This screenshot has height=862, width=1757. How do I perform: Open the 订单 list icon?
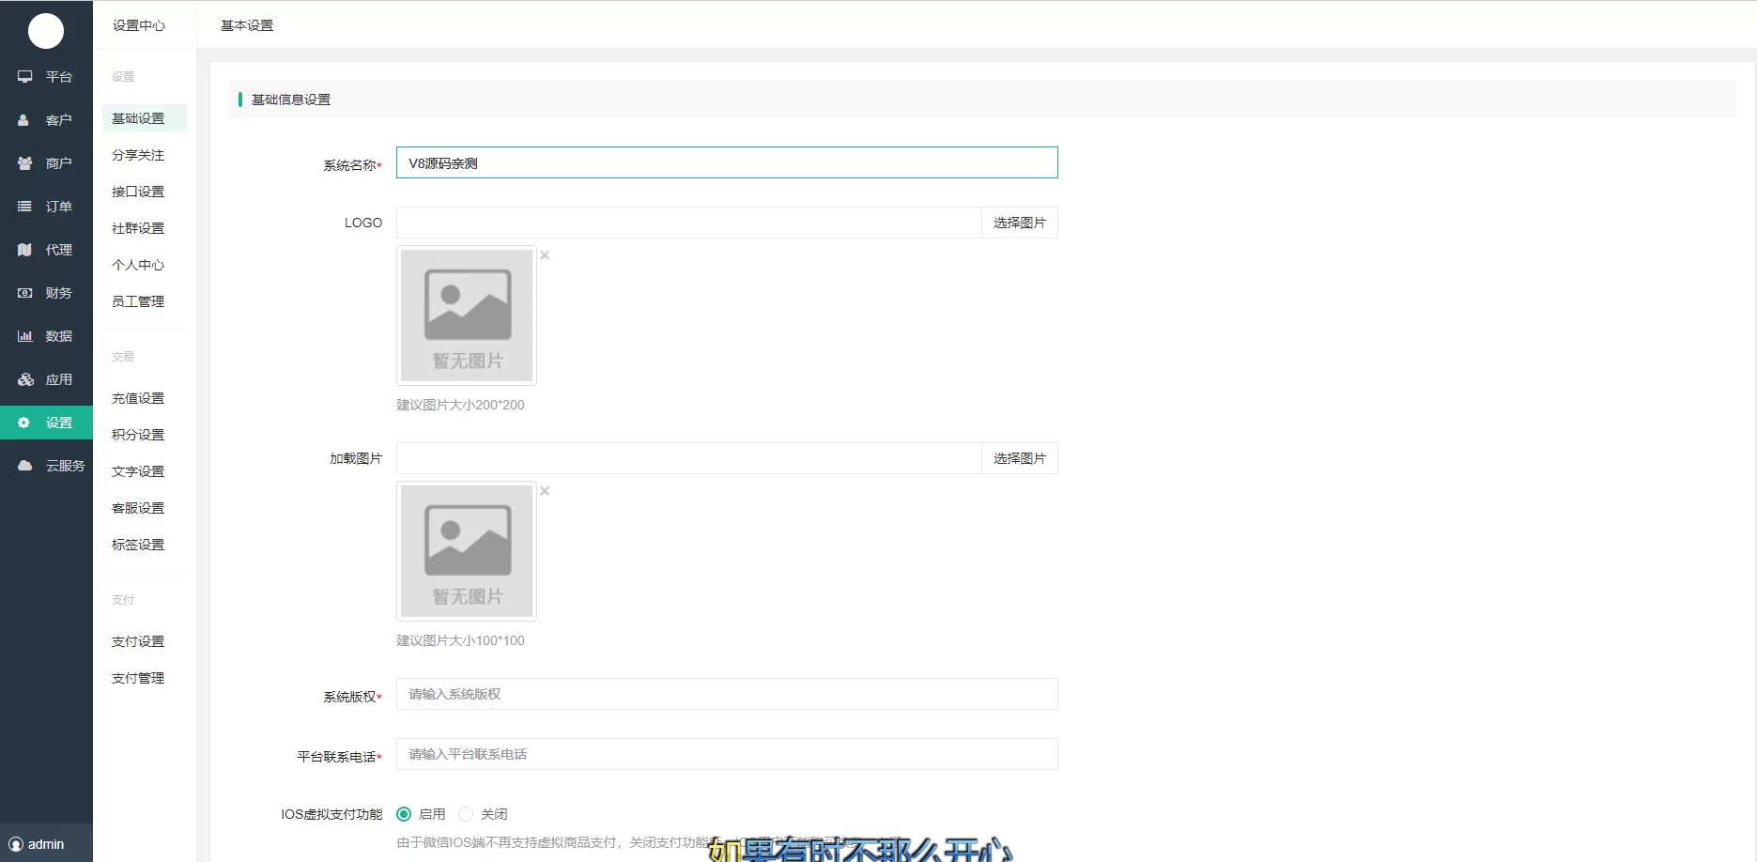click(25, 207)
